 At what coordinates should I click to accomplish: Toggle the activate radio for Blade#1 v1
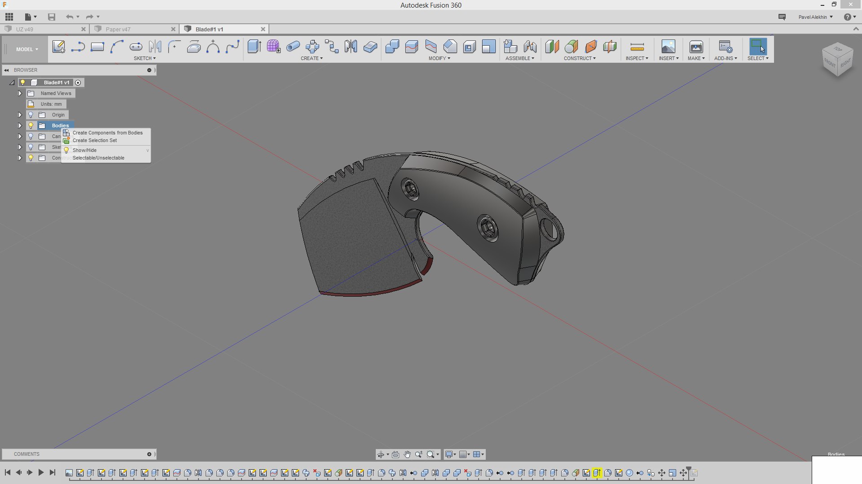coord(78,82)
